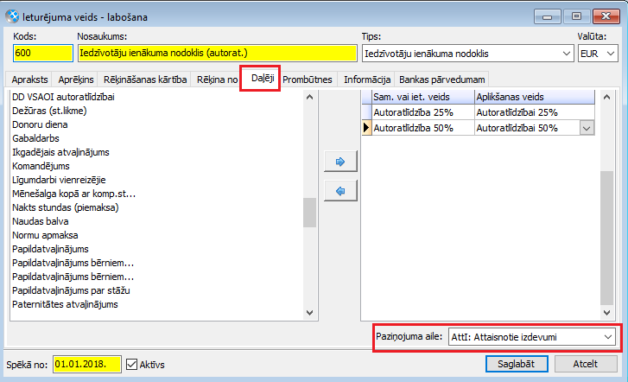
Task: Switch to the Prombūtnes tab
Action: tap(308, 80)
